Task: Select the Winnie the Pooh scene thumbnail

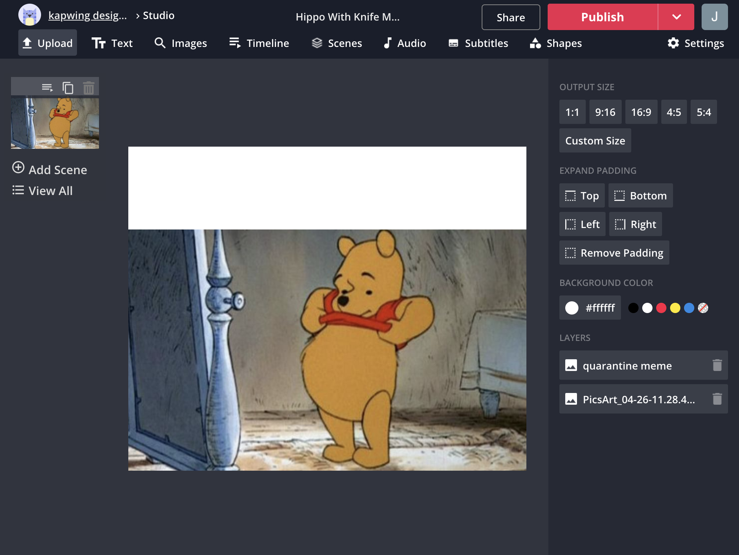Action: (x=55, y=123)
